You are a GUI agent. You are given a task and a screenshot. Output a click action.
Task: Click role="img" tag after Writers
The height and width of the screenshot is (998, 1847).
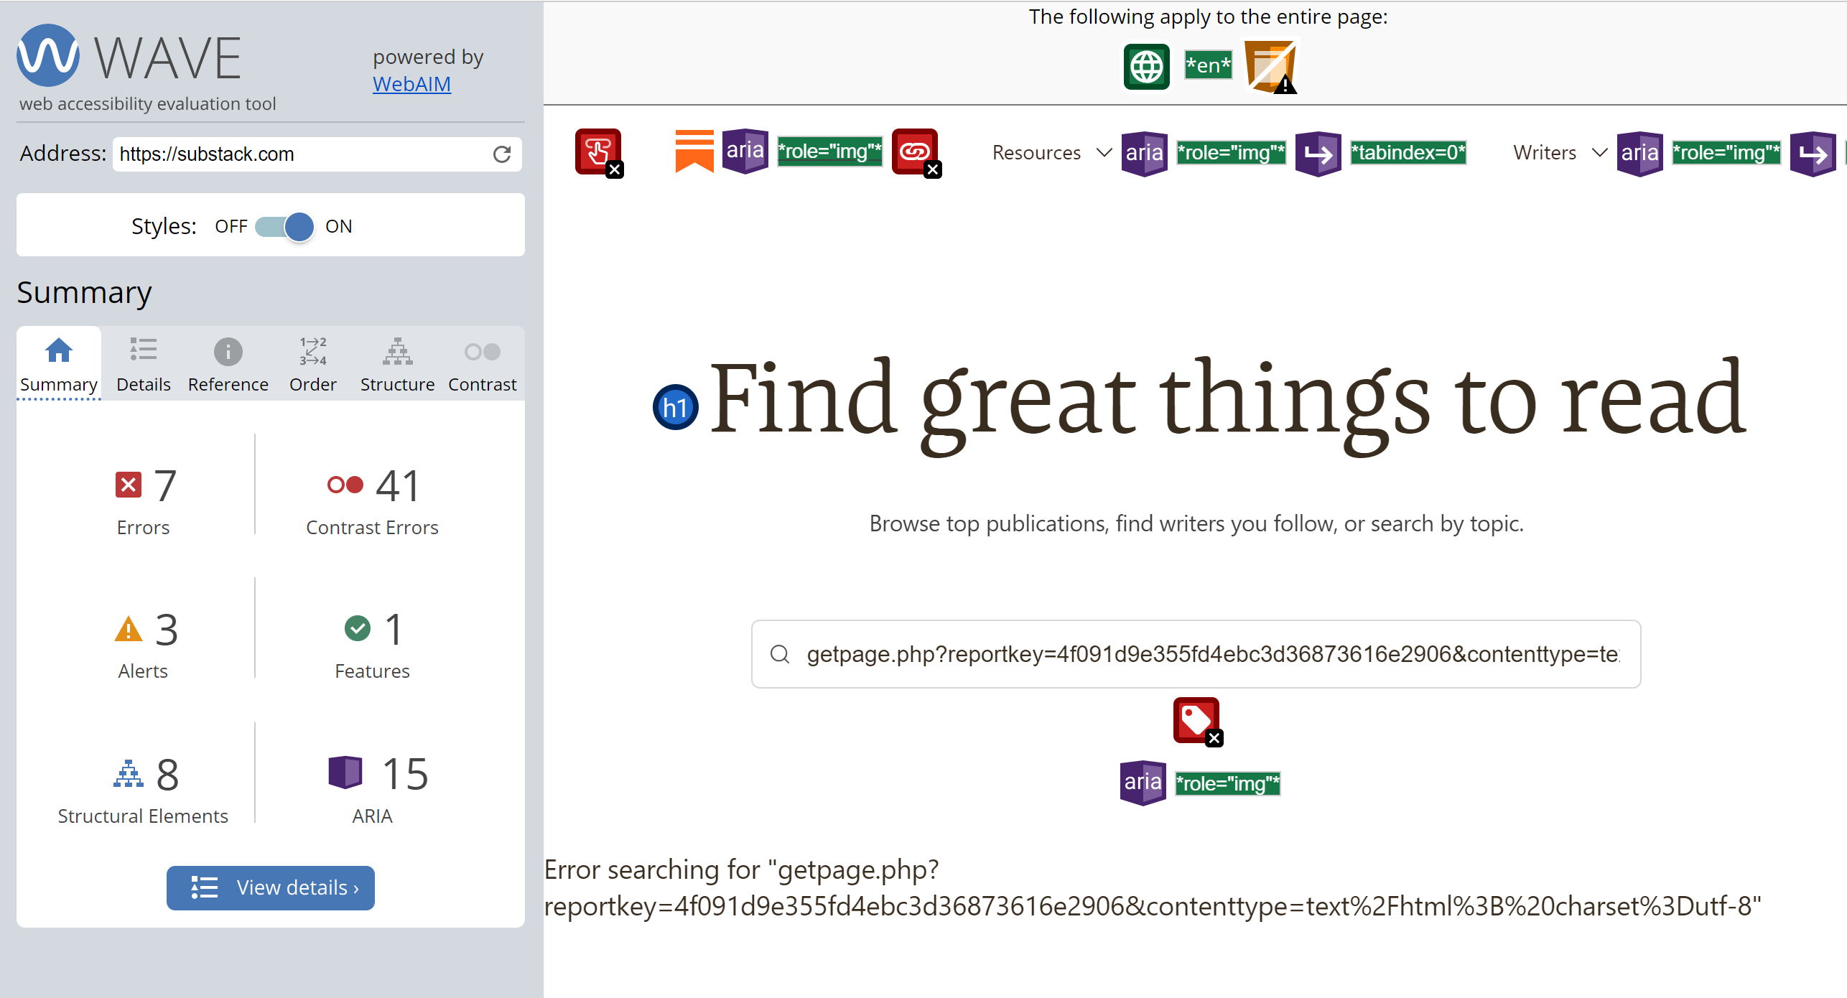point(1726,153)
